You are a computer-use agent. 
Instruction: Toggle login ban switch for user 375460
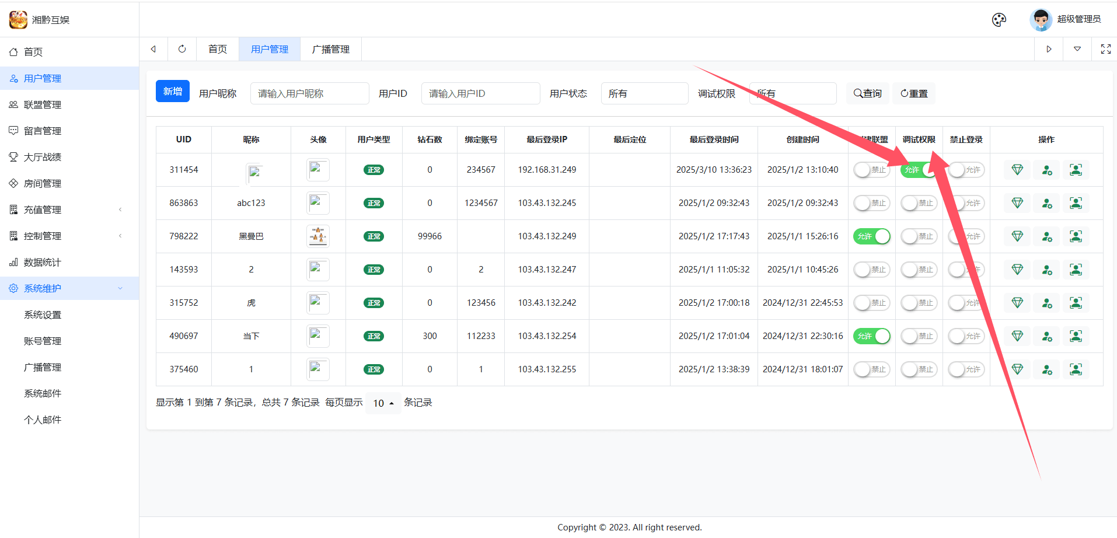click(966, 369)
